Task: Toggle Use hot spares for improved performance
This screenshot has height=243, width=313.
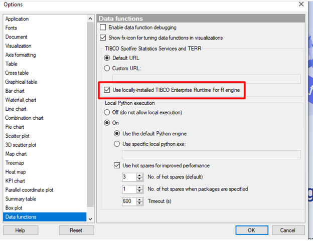Action: click(117, 165)
